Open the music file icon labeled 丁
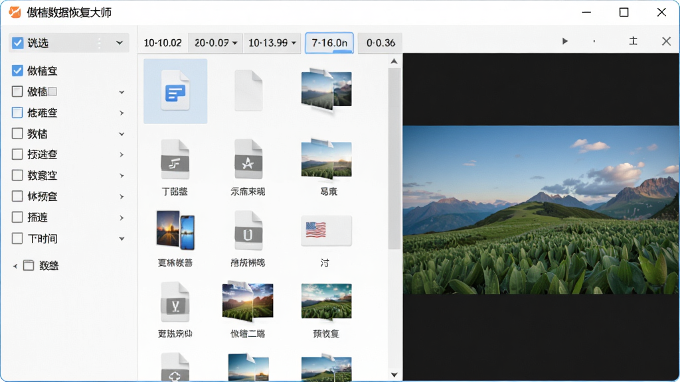 click(x=175, y=159)
